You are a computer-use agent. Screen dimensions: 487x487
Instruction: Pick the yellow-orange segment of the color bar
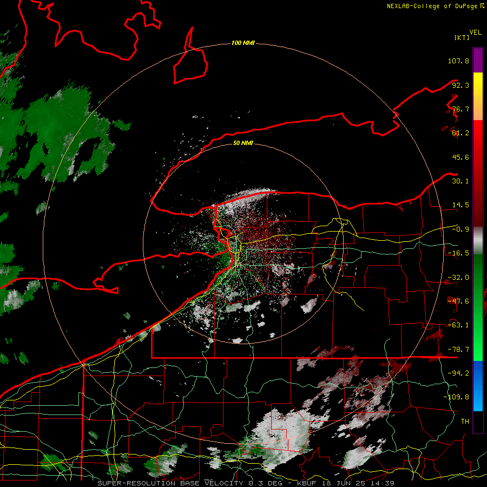(478, 96)
